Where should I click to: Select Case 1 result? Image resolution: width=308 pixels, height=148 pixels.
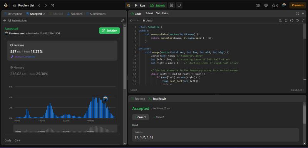(141, 117)
